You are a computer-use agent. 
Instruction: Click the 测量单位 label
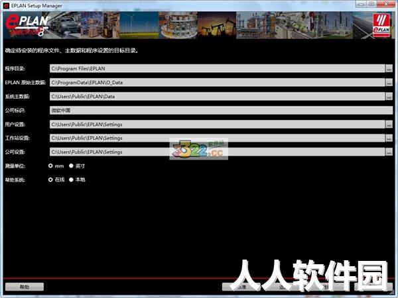(15, 166)
